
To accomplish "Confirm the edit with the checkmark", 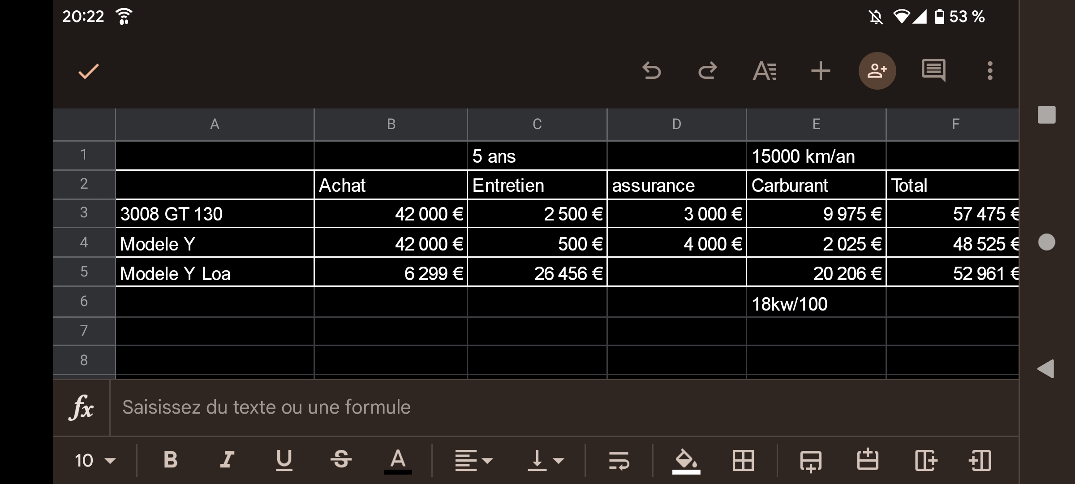I will tap(89, 71).
